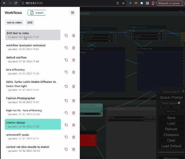Click Refresh in the ComfyUI menu
185x159 pixels.
pyautogui.click(x=171, y=129)
